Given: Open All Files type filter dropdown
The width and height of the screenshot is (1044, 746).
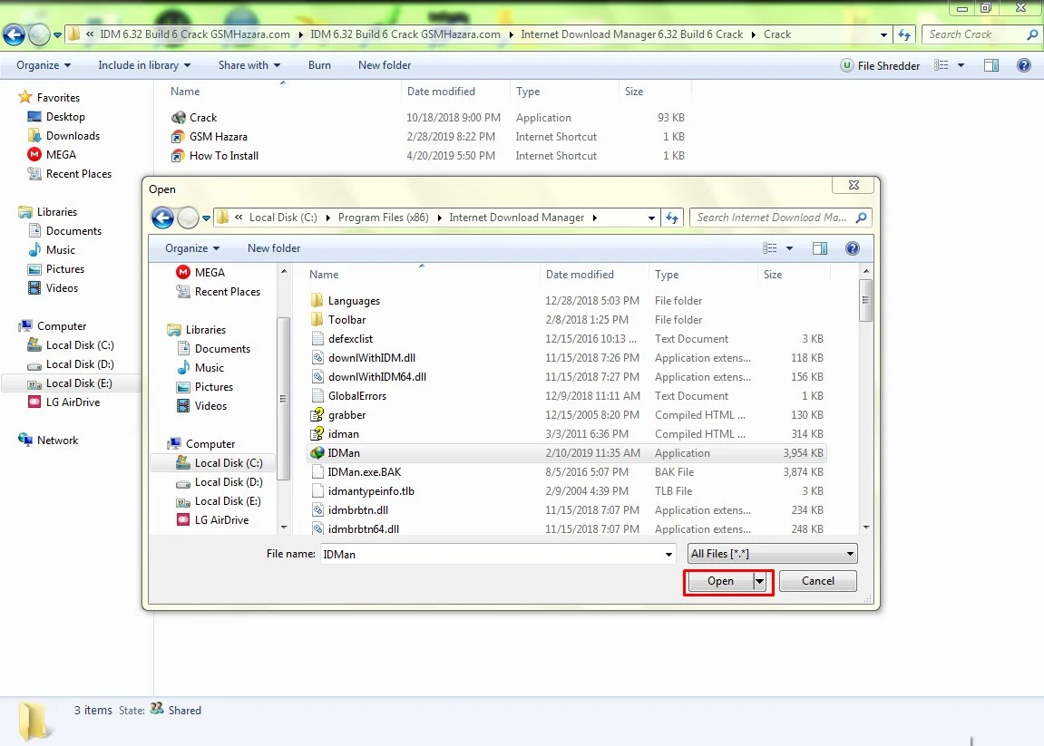Looking at the screenshot, I should [772, 554].
